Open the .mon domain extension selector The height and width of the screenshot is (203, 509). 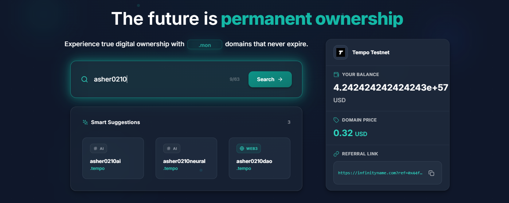[x=204, y=45]
